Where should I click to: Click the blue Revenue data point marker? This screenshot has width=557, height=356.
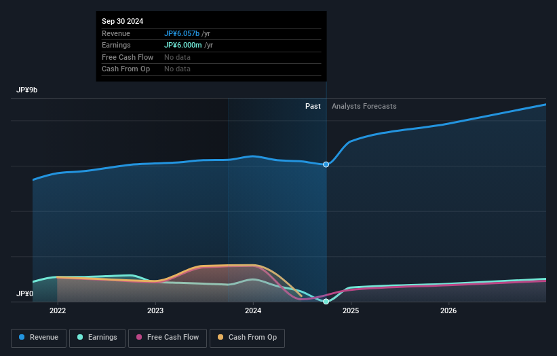click(326, 164)
